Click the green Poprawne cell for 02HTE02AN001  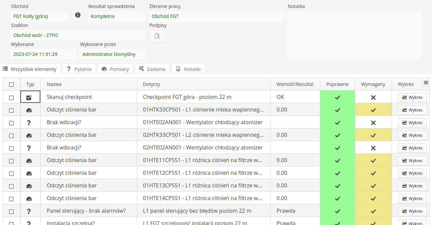click(337, 148)
